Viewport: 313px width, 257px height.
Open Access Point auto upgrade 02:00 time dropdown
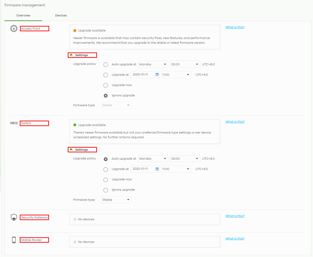point(184,64)
